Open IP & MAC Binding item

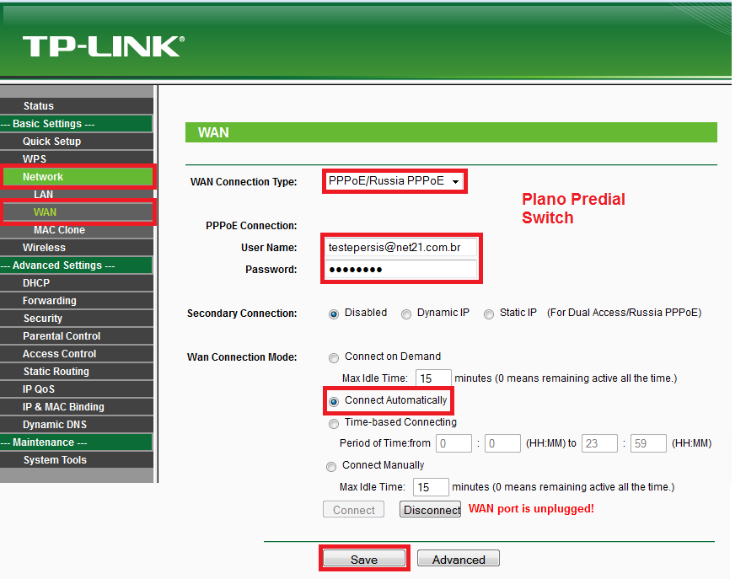click(77, 407)
